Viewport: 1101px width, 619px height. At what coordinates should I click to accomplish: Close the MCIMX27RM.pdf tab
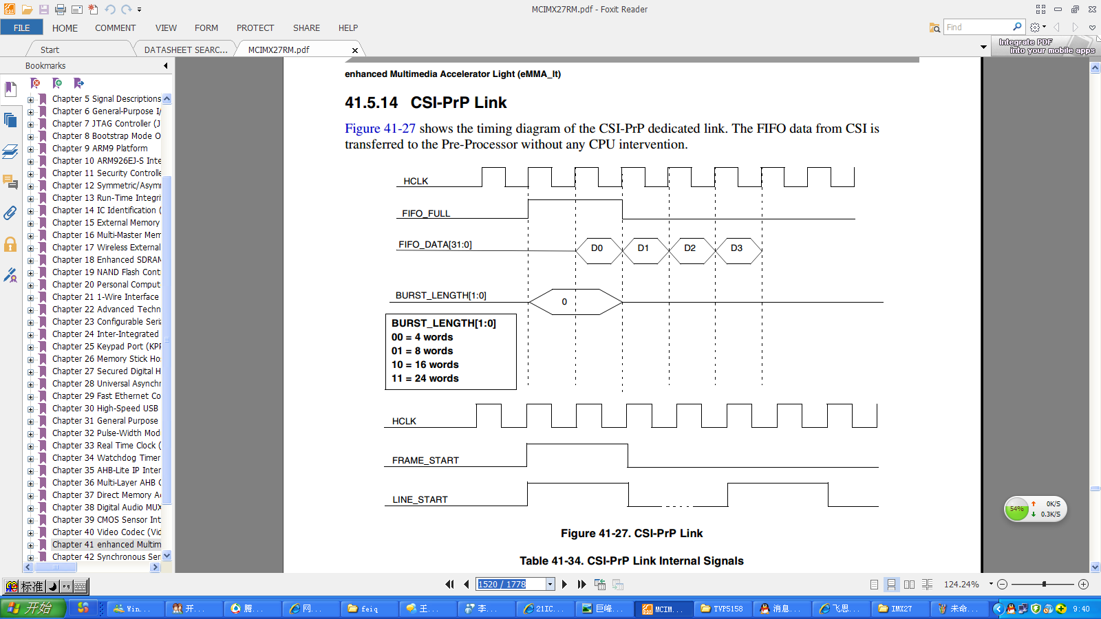[x=355, y=50]
